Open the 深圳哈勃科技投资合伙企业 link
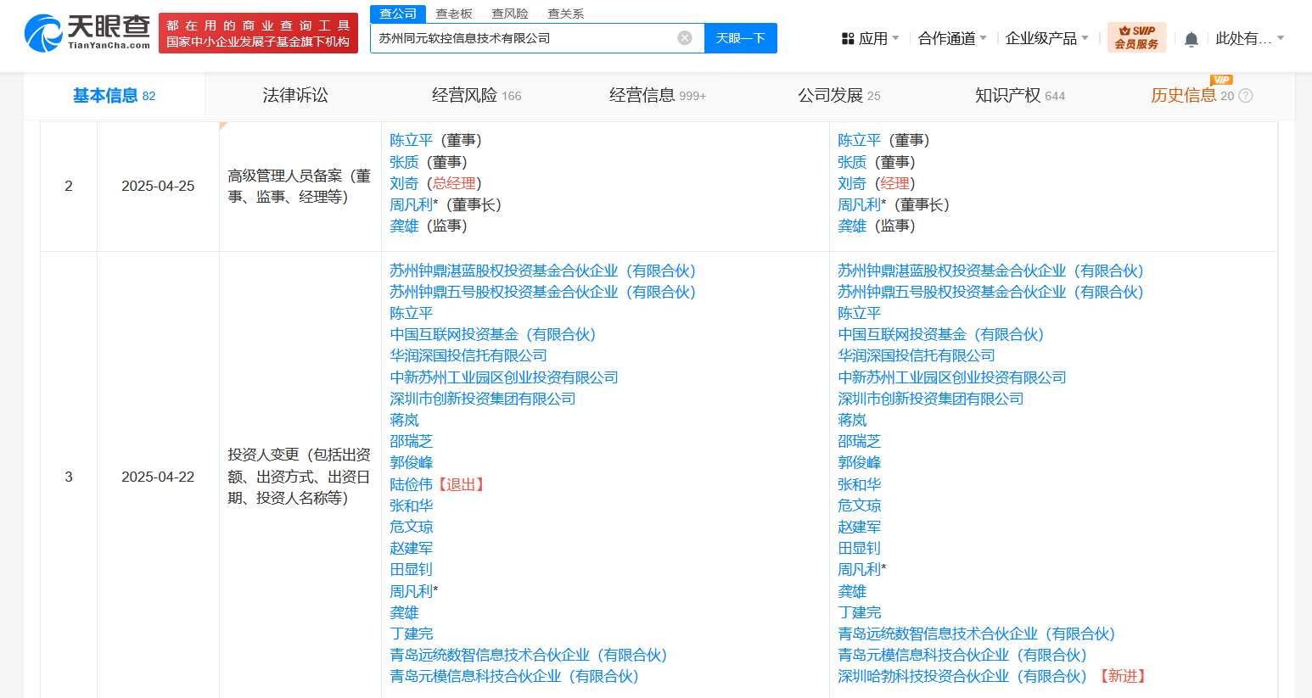 click(962, 676)
